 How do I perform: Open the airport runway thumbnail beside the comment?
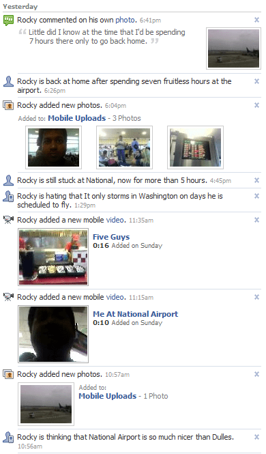(x=234, y=48)
